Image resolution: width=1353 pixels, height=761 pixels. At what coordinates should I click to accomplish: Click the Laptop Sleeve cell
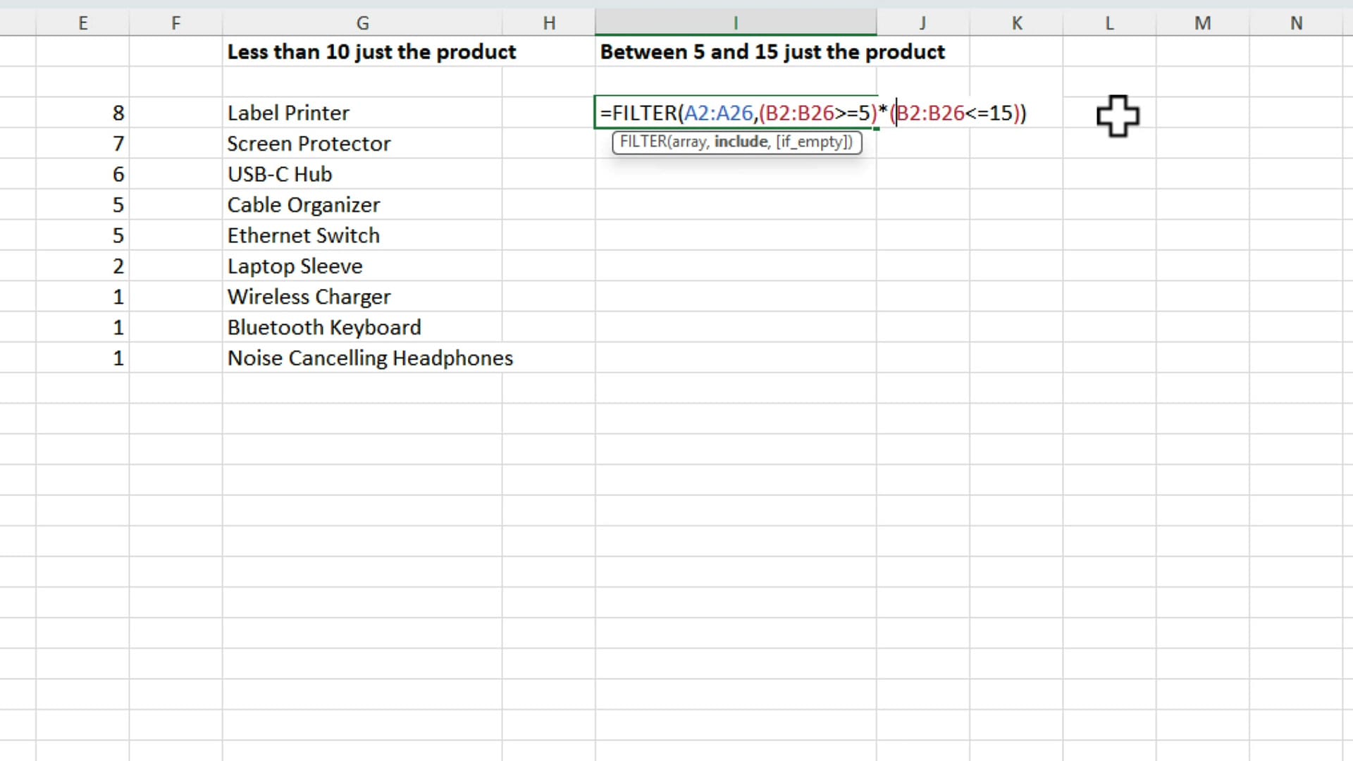tap(362, 266)
